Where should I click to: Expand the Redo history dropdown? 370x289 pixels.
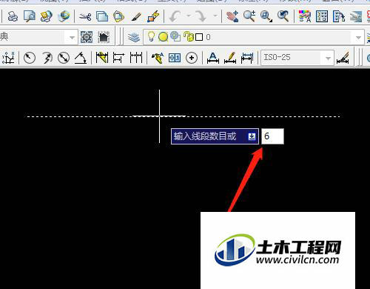pos(215,16)
